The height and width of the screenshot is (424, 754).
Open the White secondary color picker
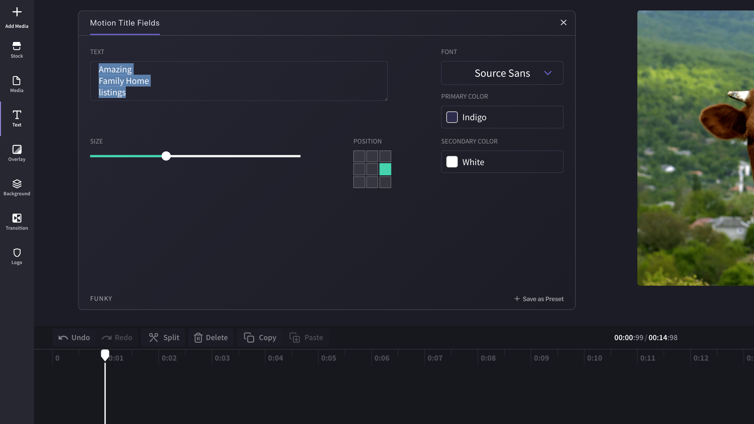(x=502, y=162)
